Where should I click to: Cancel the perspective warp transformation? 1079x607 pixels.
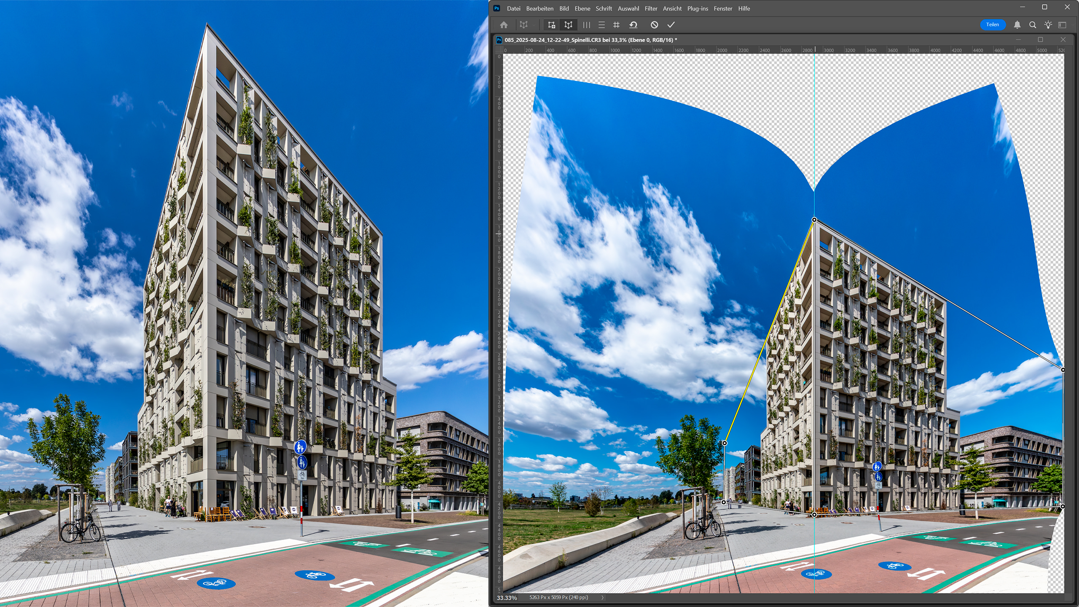pos(654,25)
